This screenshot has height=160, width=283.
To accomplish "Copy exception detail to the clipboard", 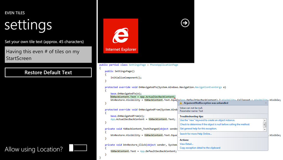I will [200, 148].
